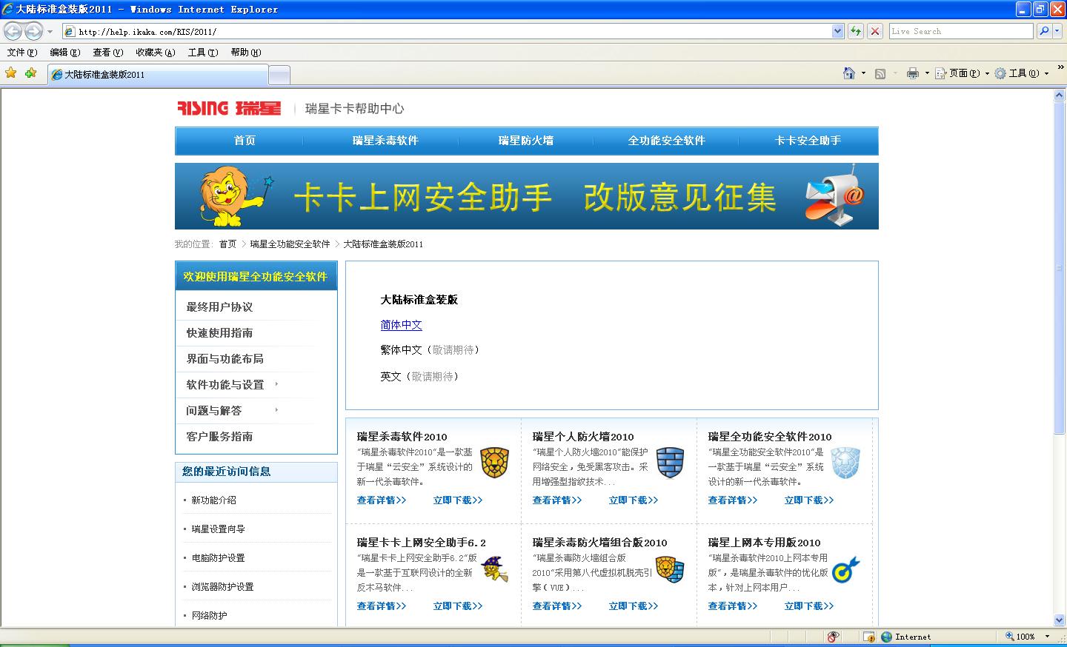Click the 简体中文 link
Viewport: 1067px width, 647px height.
(x=401, y=325)
